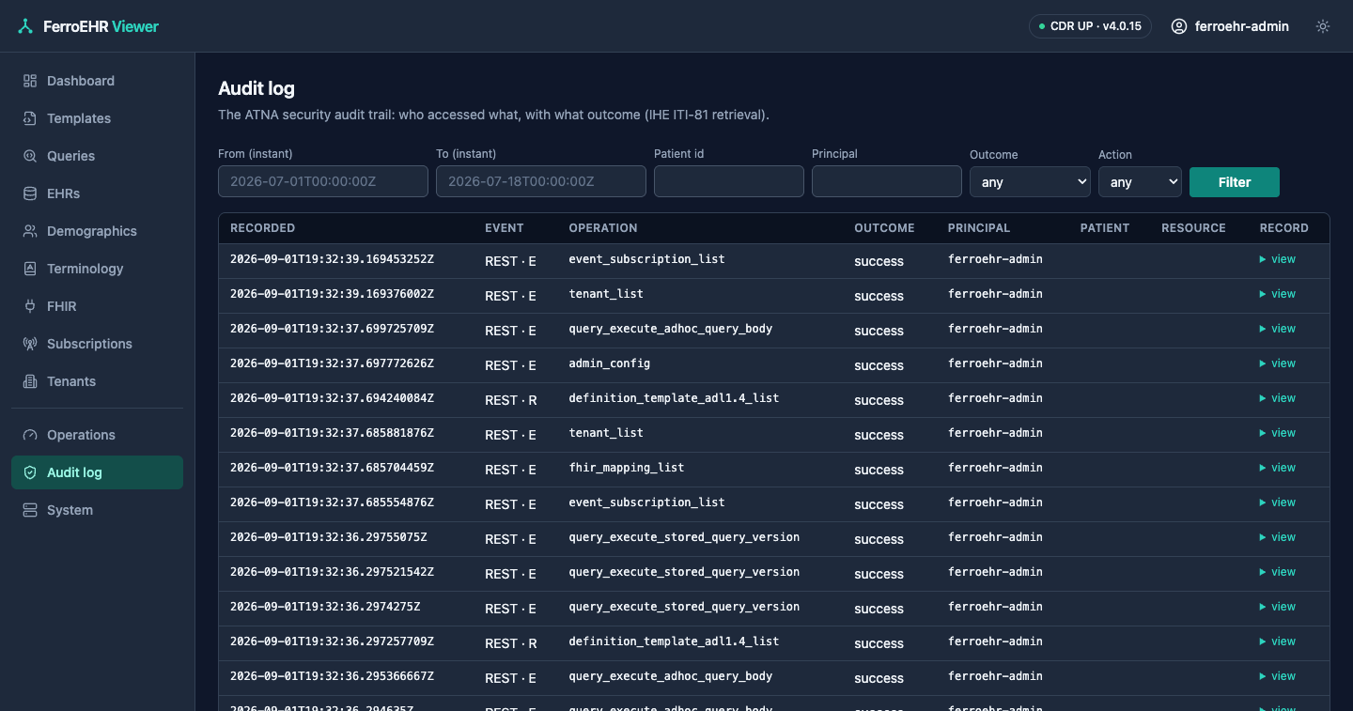The height and width of the screenshot is (711, 1353).
Task: Open the Action filter dropdown
Action: click(1140, 182)
